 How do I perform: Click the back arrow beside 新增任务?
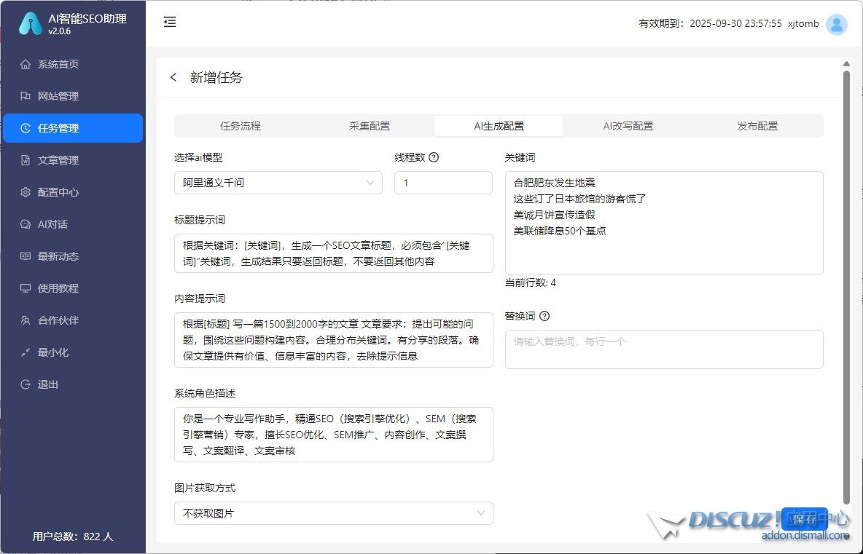click(x=173, y=77)
